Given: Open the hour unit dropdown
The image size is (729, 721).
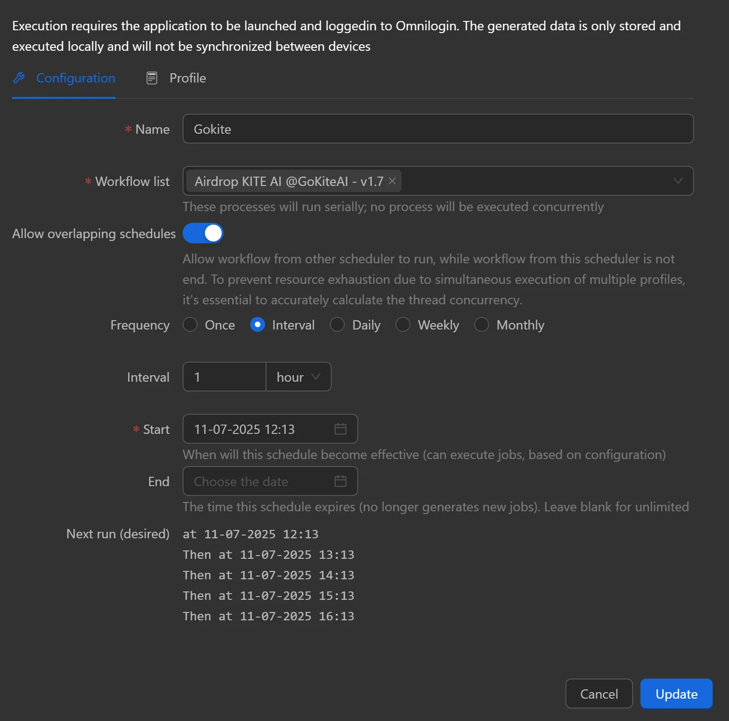Looking at the screenshot, I should click(x=298, y=377).
